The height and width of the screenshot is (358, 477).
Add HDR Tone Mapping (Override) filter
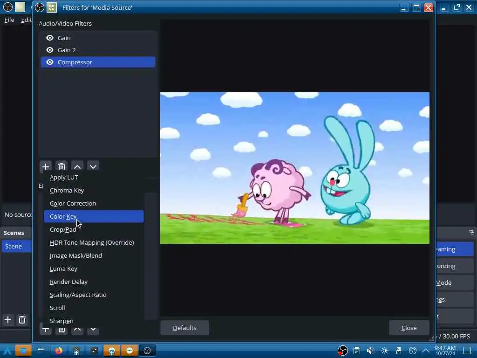click(94, 242)
